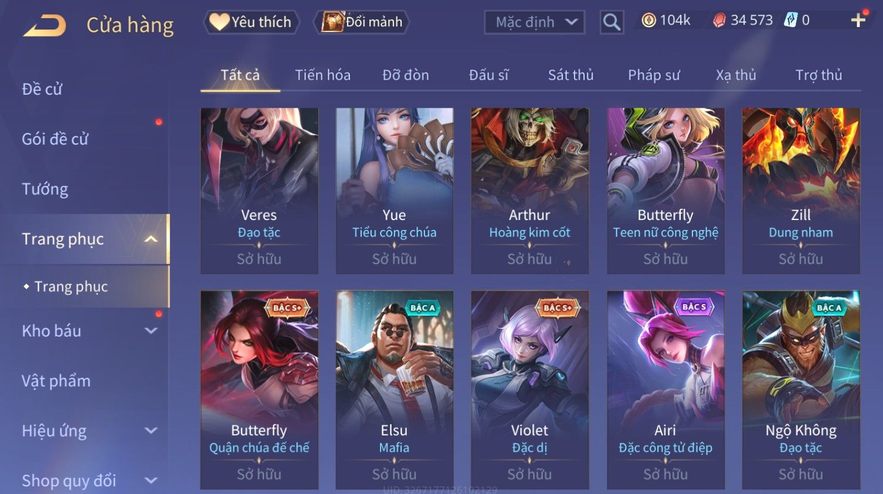Tap the gold coin balance icon
Image resolution: width=883 pixels, height=494 pixels.
point(648,20)
